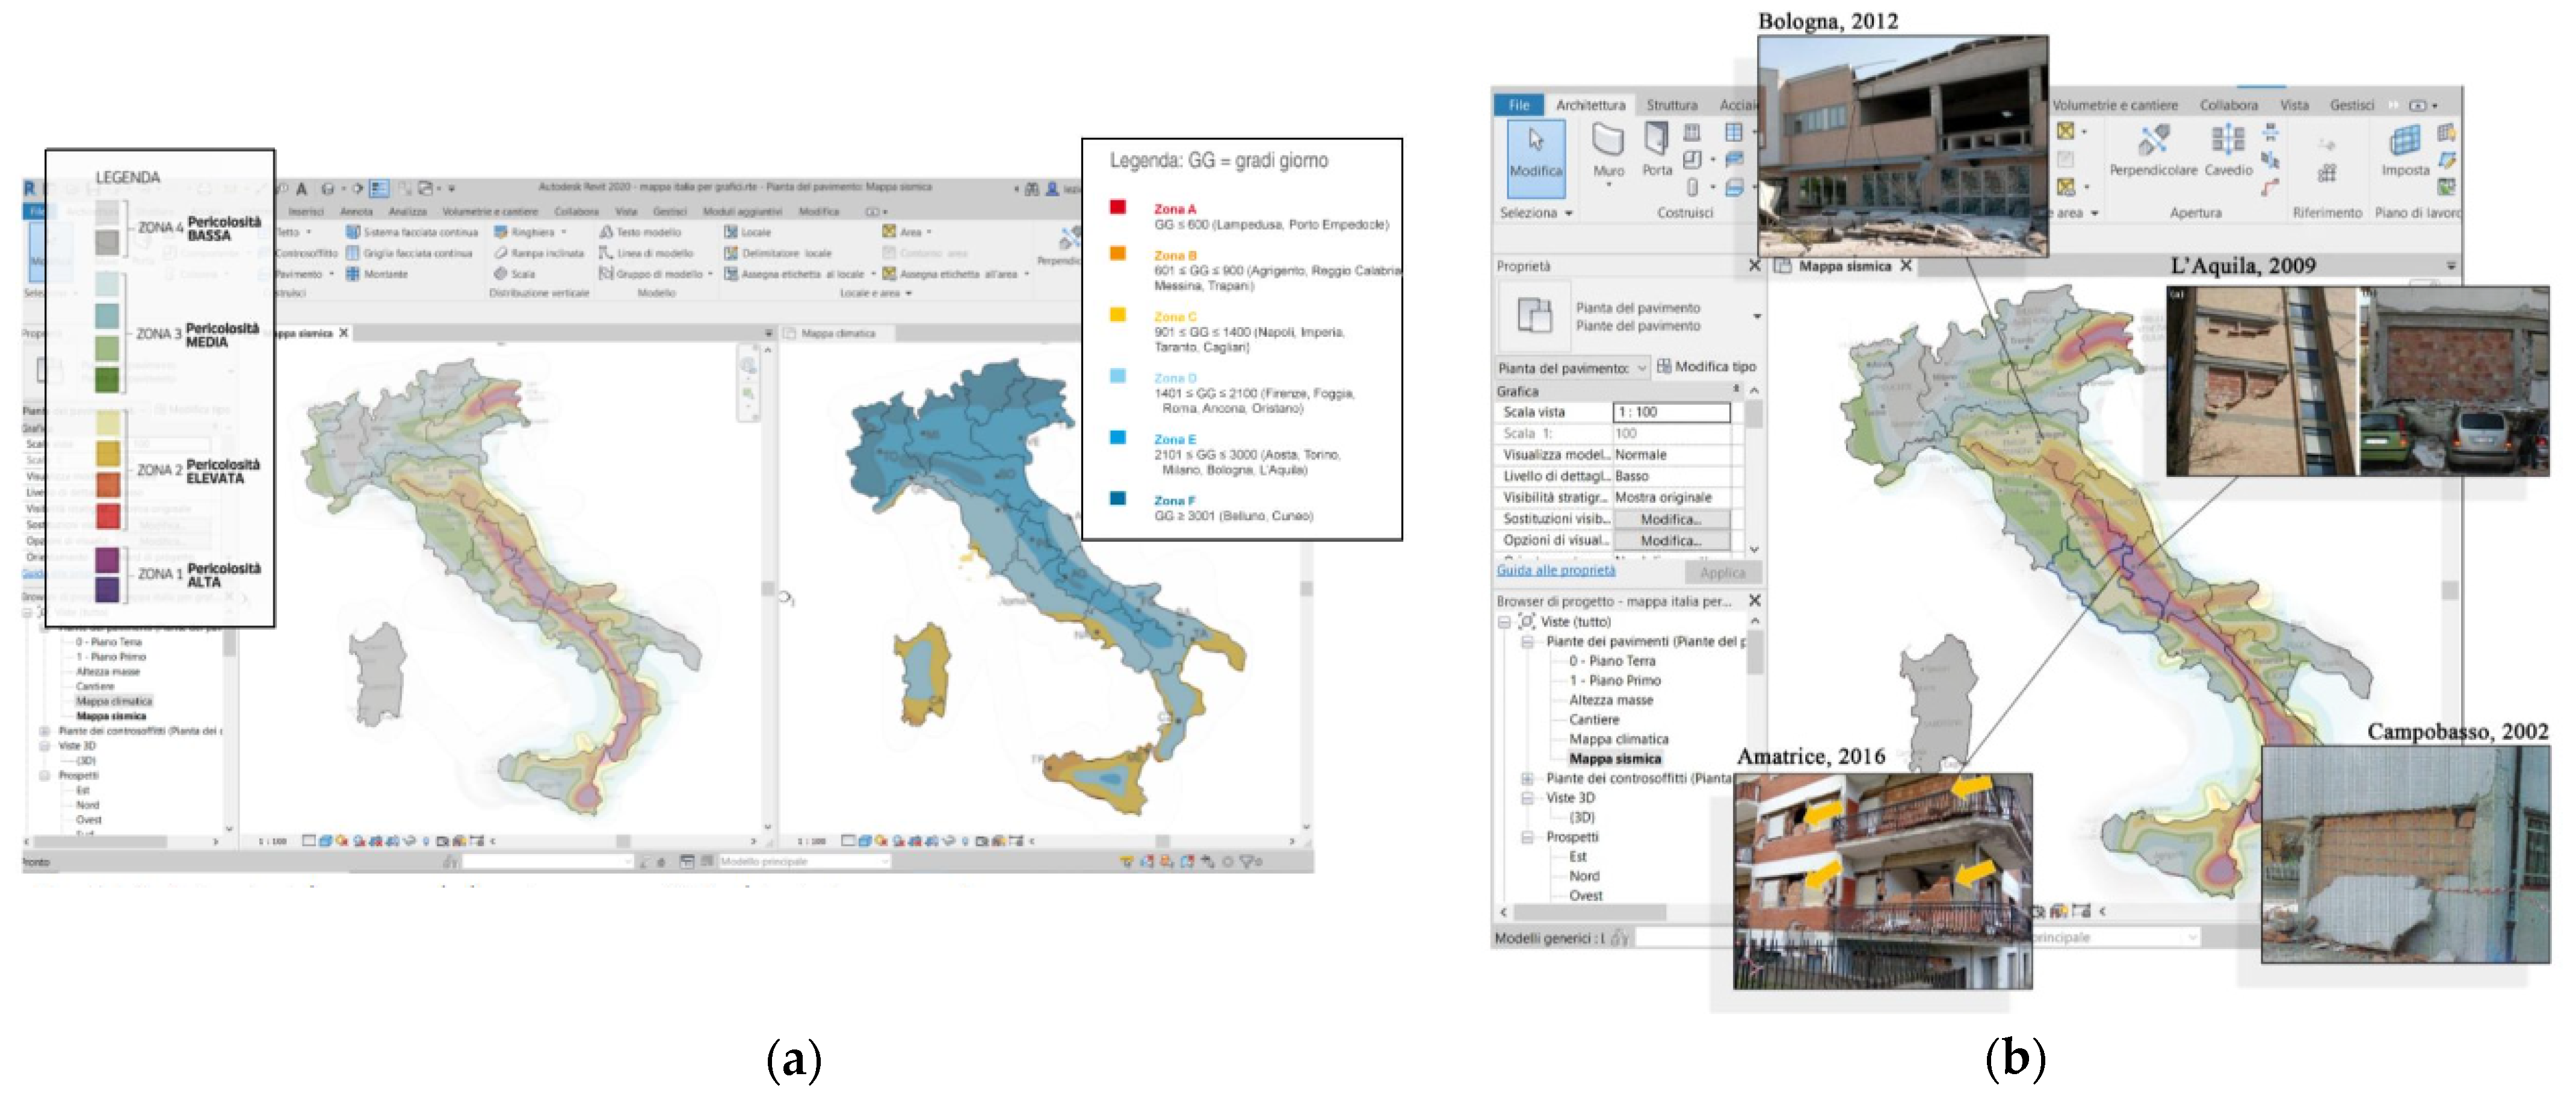This screenshot has width=2576, height=1100.
Task: Open the Collabora ribbon tab
Action: tap(2228, 105)
